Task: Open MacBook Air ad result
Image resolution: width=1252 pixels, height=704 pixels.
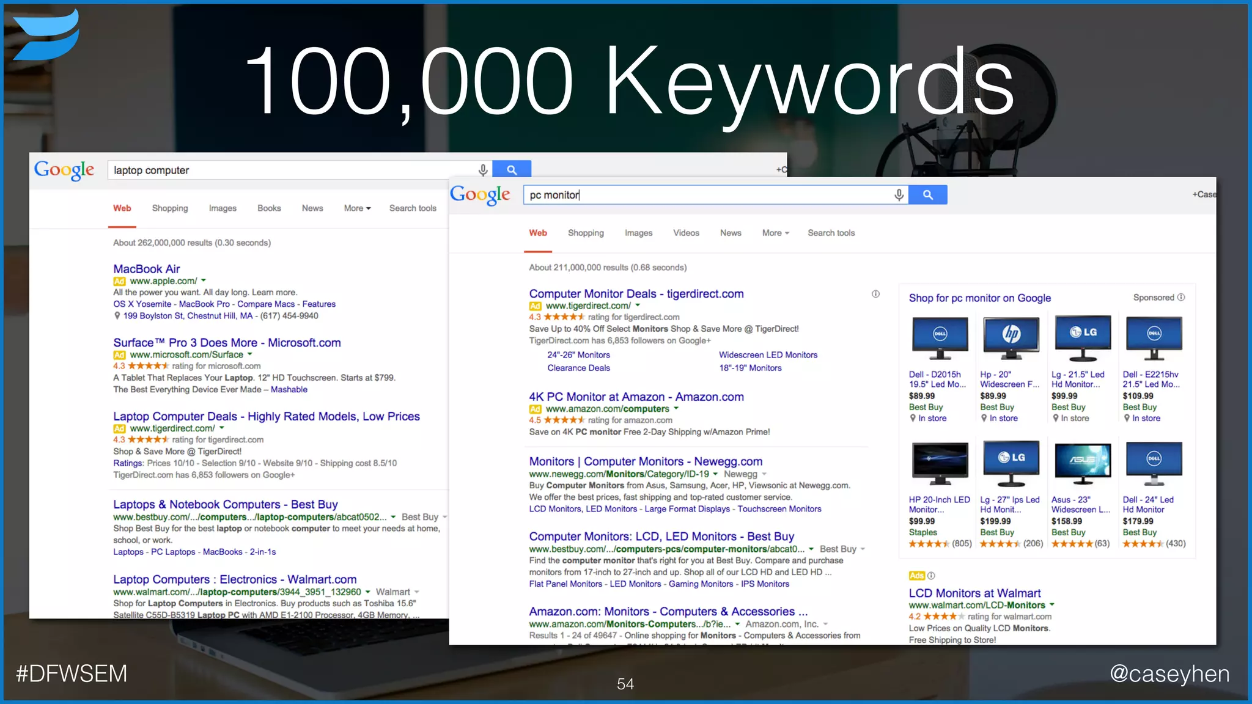Action: click(147, 269)
